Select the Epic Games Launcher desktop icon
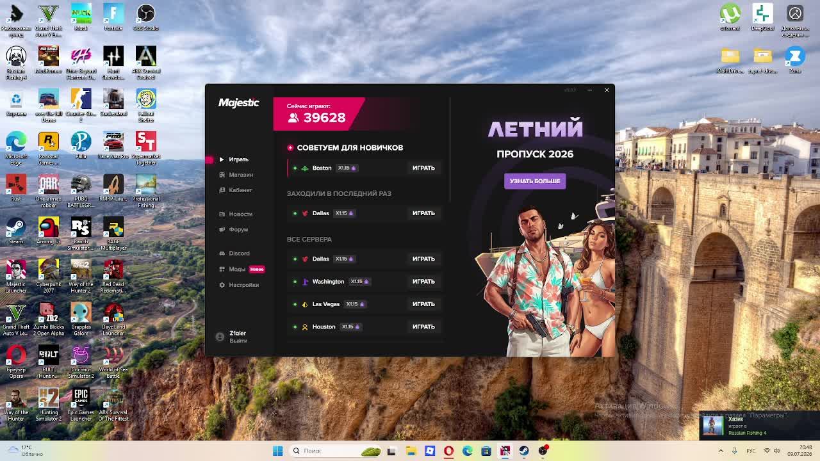 pyautogui.click(x=81, y=405)
